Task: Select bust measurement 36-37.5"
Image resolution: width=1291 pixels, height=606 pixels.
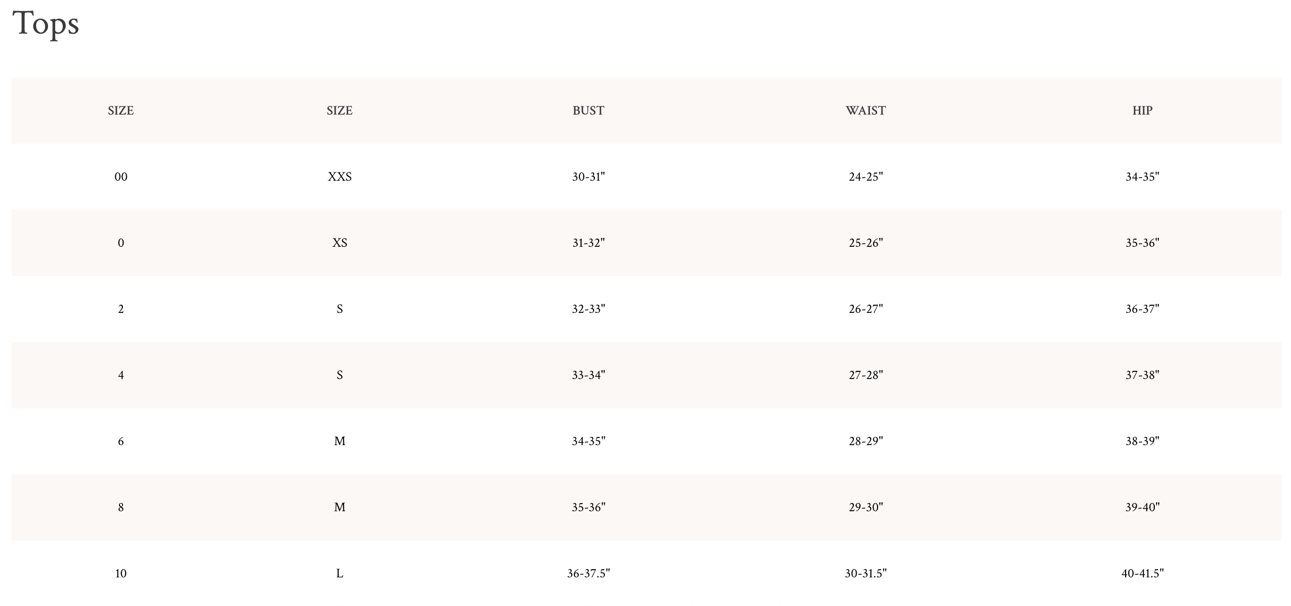Action: 588,573
